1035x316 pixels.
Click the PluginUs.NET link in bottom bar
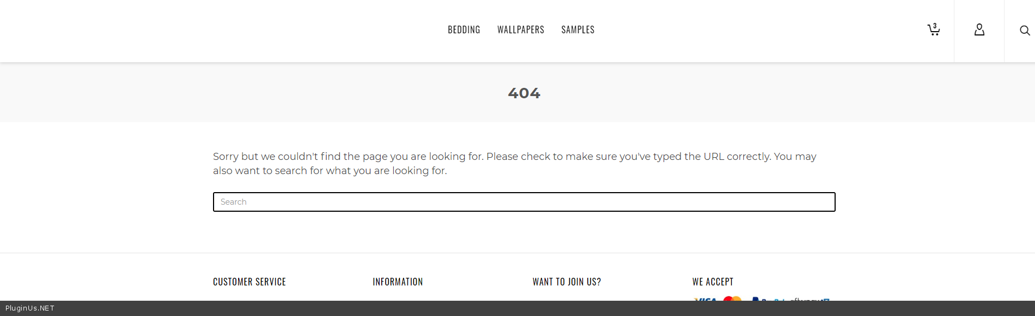pyautogui.click(x=30, y=308)
